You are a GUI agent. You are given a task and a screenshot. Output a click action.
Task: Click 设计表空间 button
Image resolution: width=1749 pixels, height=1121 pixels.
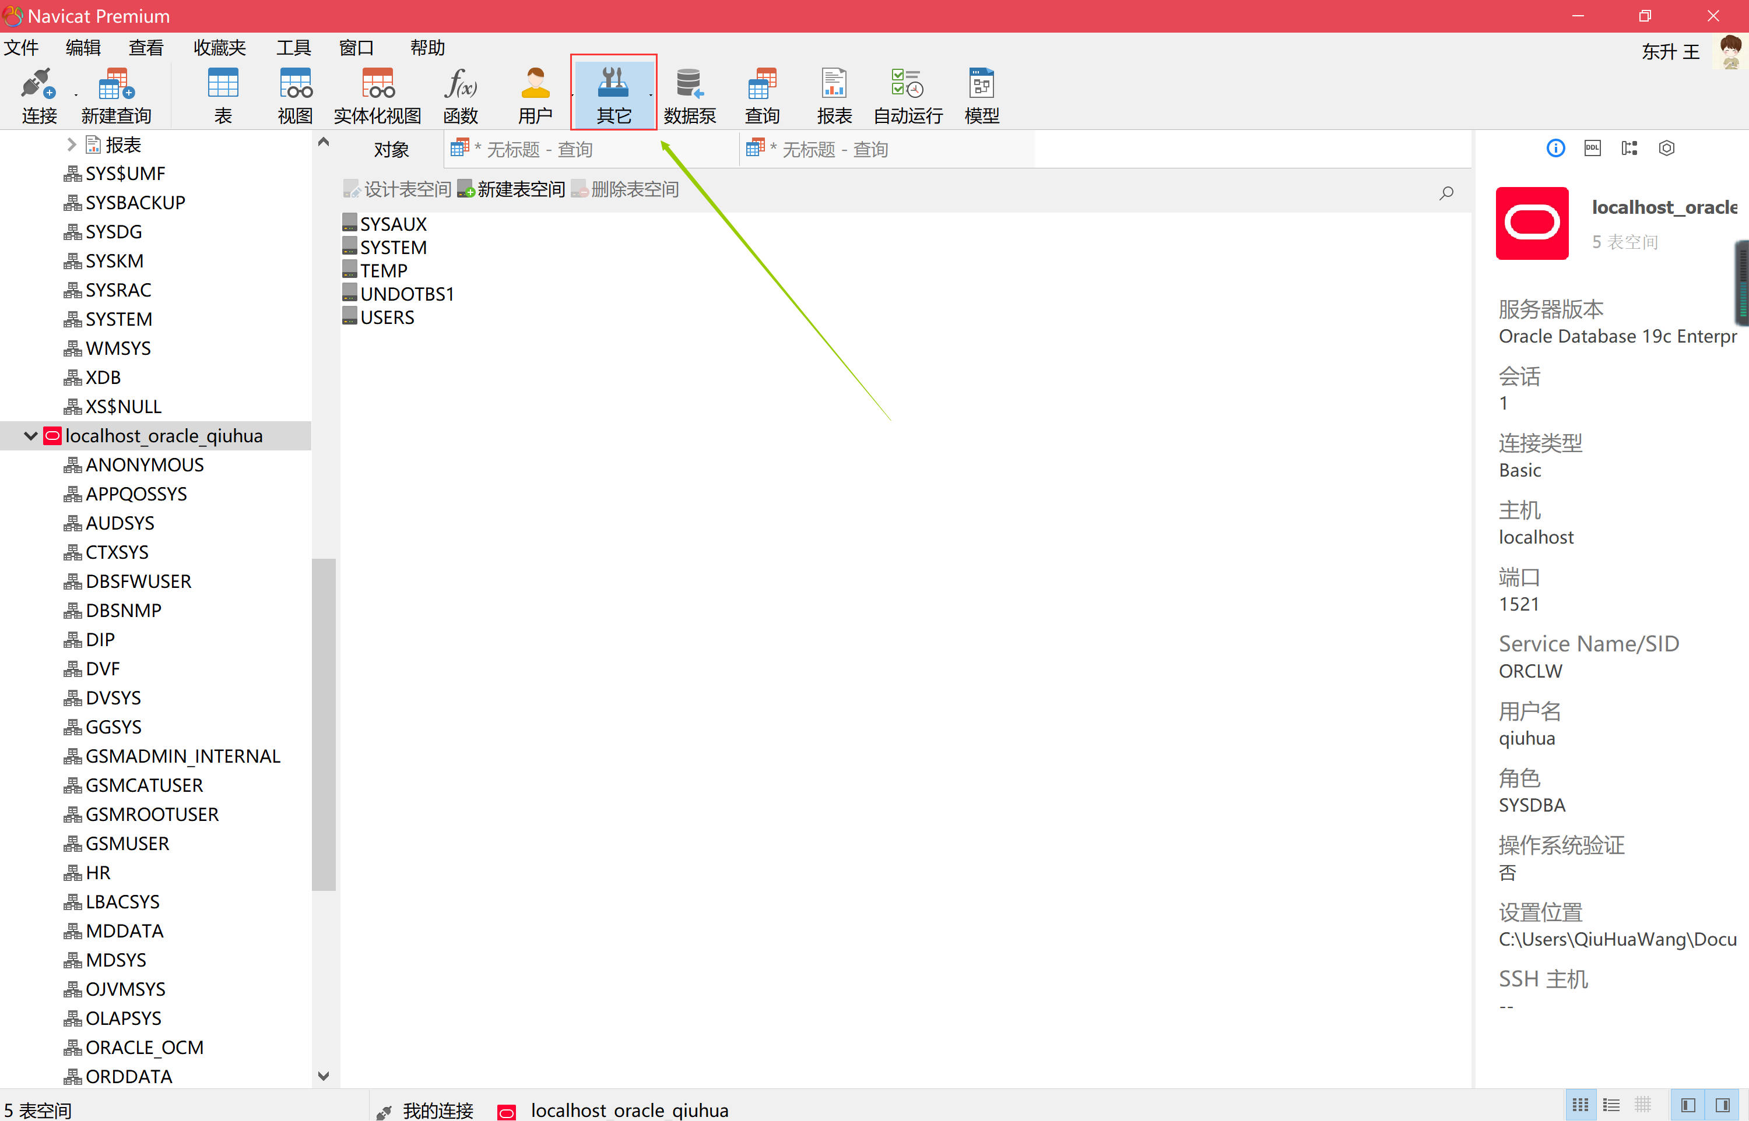point(398,189)
